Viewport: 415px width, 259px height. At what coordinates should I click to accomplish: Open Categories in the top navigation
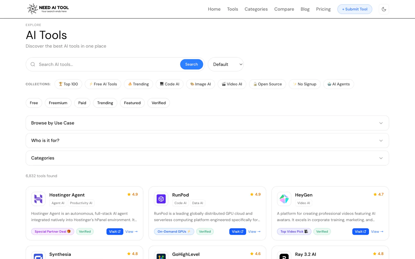pos(256,9)
